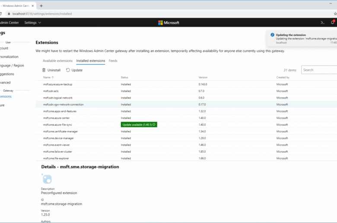Sort by Version column header

tap(203, 77)
